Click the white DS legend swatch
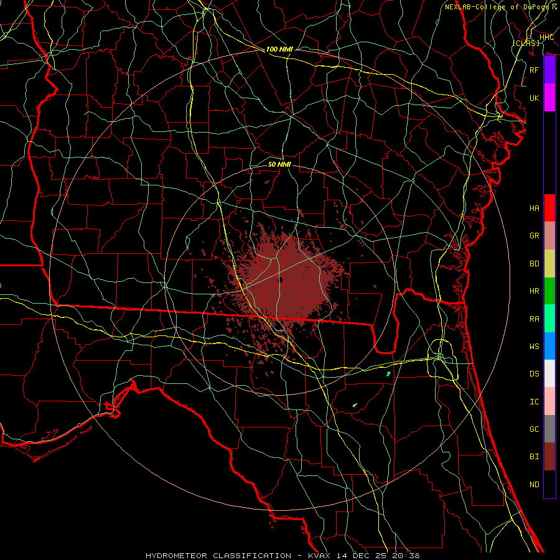Image resolution: width=560 pixels, height=560 pixels. click(549, 373)
